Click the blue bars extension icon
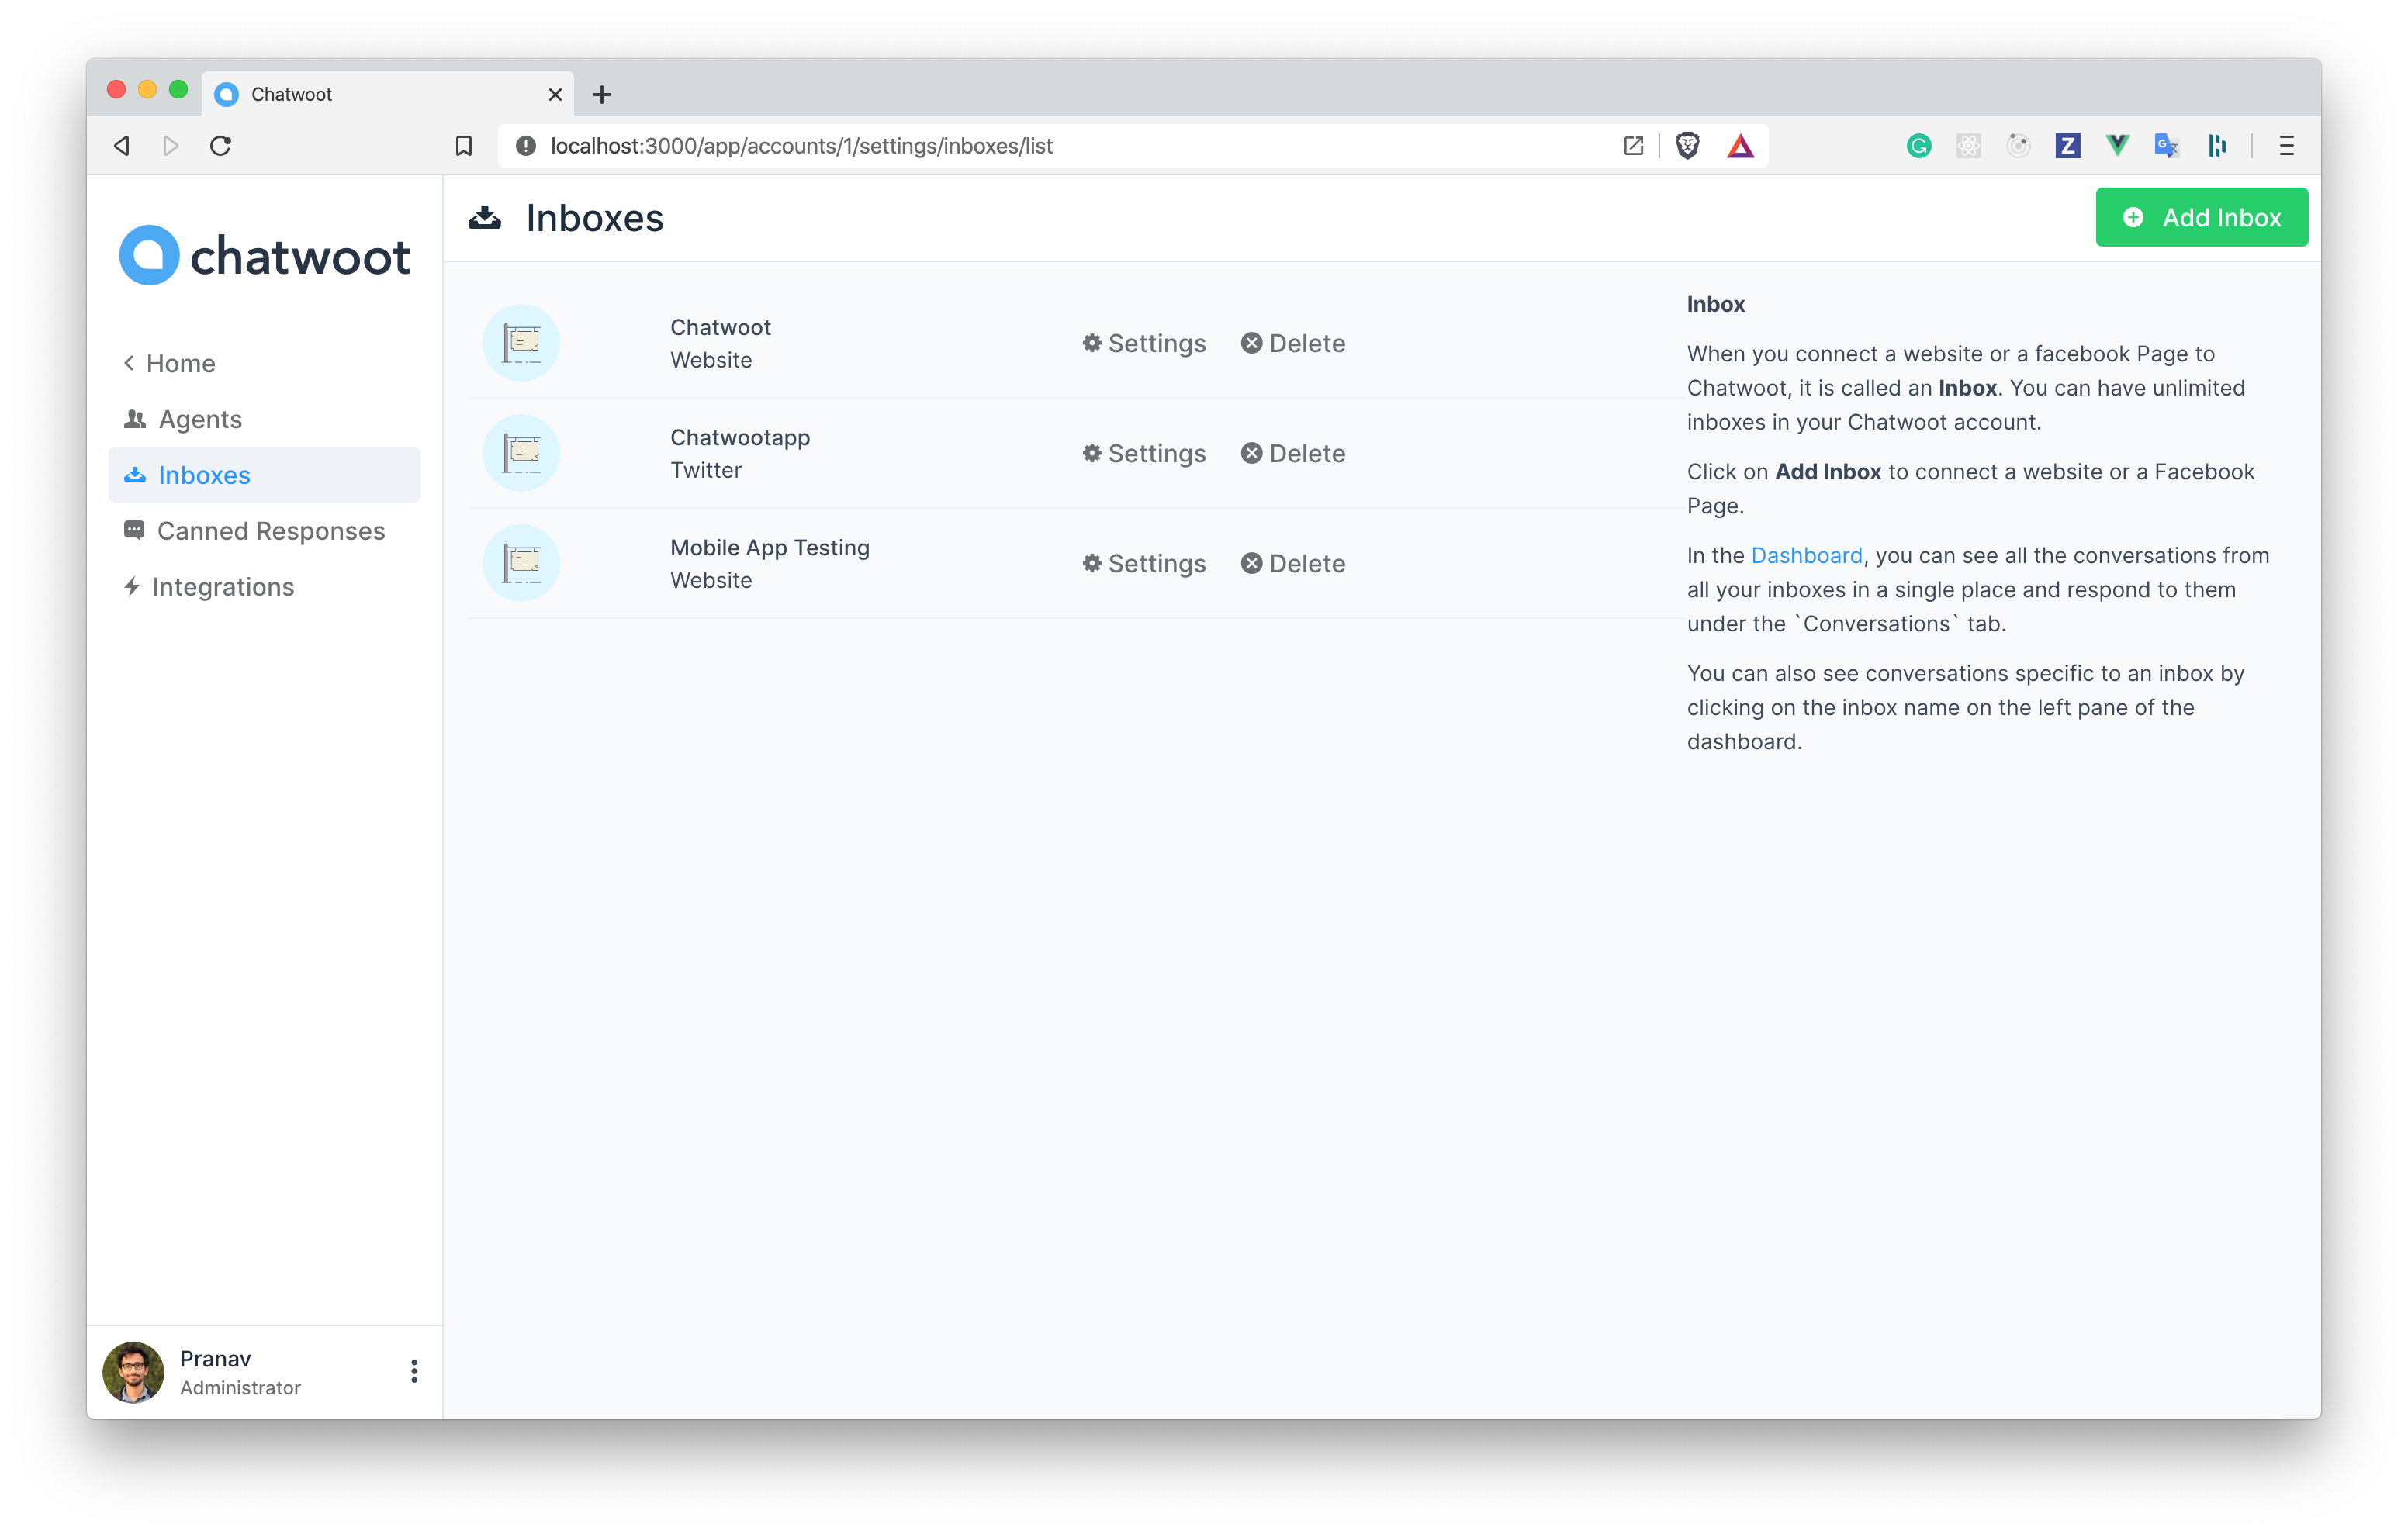Image resolution: width=2408 pixels, height=1534 pixels. [x=2216, y=146]
